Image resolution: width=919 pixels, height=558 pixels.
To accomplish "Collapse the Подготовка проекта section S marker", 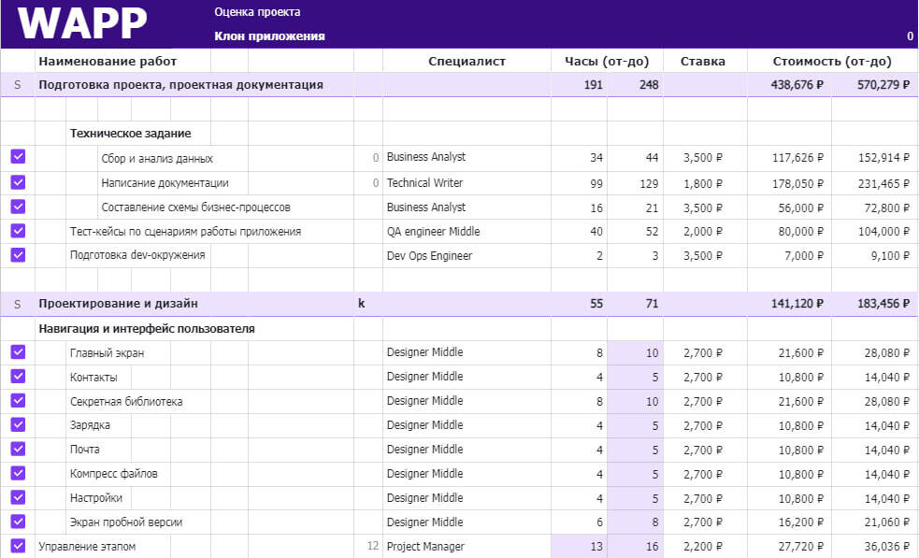I will (17, 85).
